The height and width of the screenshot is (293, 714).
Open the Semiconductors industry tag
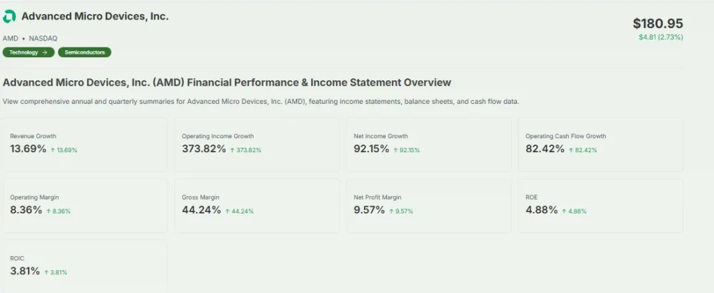click(84, 52)
